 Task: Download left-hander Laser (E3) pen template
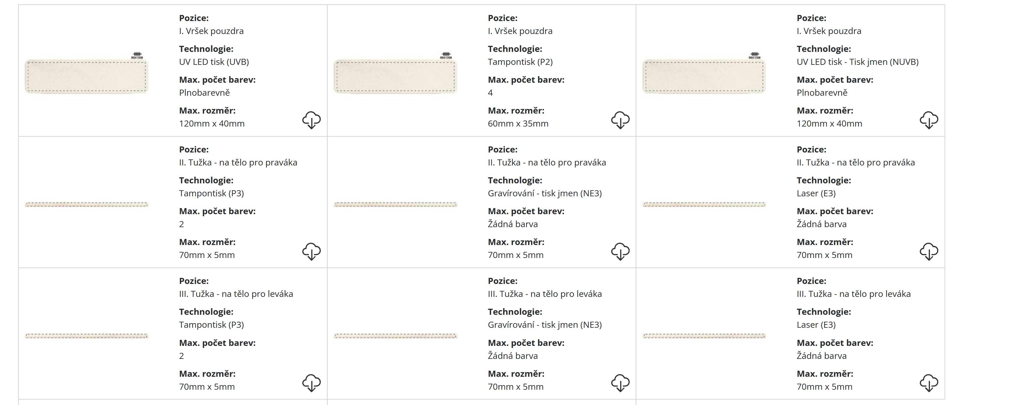point(929,383)
